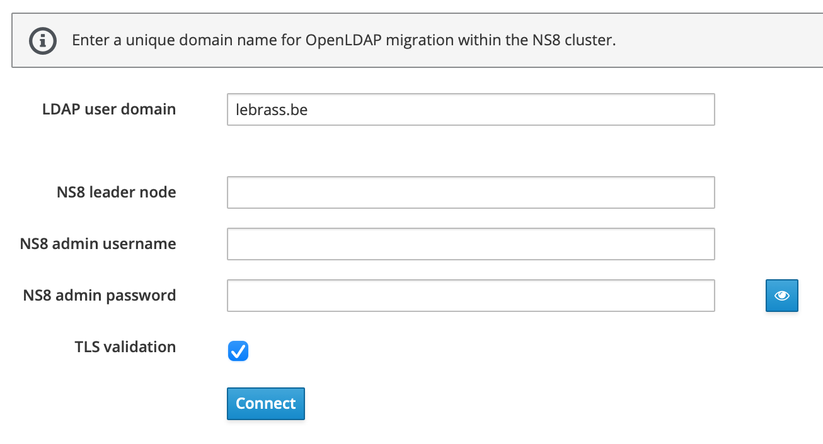Click the "NS8 admin username" label
Screen dimensions: 823x444
pyautogui.click(x=98, y=244)
